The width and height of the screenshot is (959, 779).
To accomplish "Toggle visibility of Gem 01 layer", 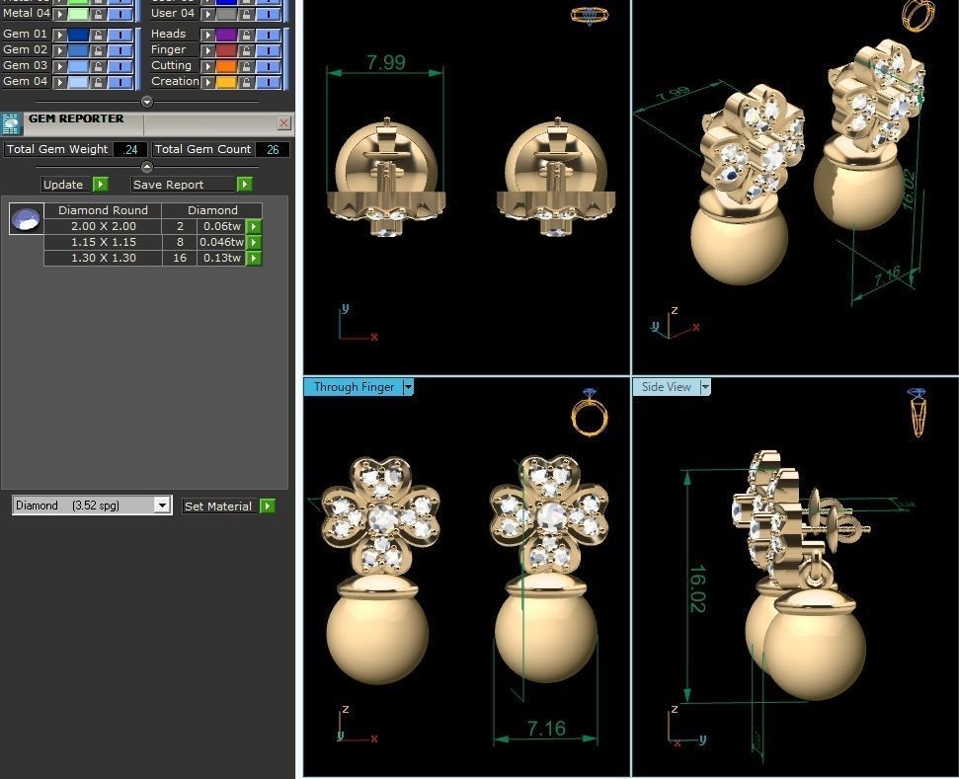I will (x=120, y=35).
